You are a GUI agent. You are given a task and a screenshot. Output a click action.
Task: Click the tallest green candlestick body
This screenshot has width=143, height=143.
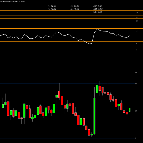click(x=94, y=116)
